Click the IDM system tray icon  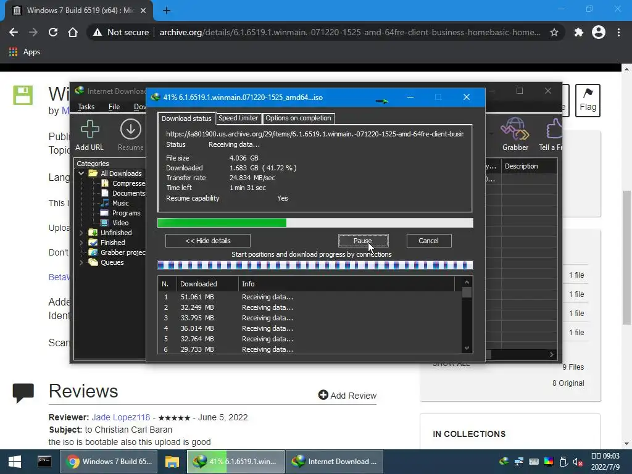(x=504, y=462)
